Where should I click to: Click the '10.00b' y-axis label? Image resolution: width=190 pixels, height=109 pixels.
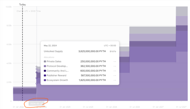click(x=9, y=7)
